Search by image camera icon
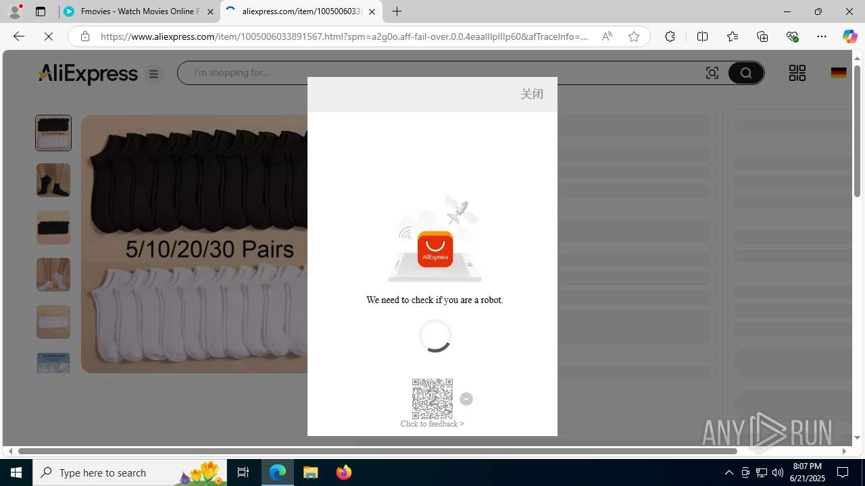Screen dimensions: 865x486 (x=712, y=73)
